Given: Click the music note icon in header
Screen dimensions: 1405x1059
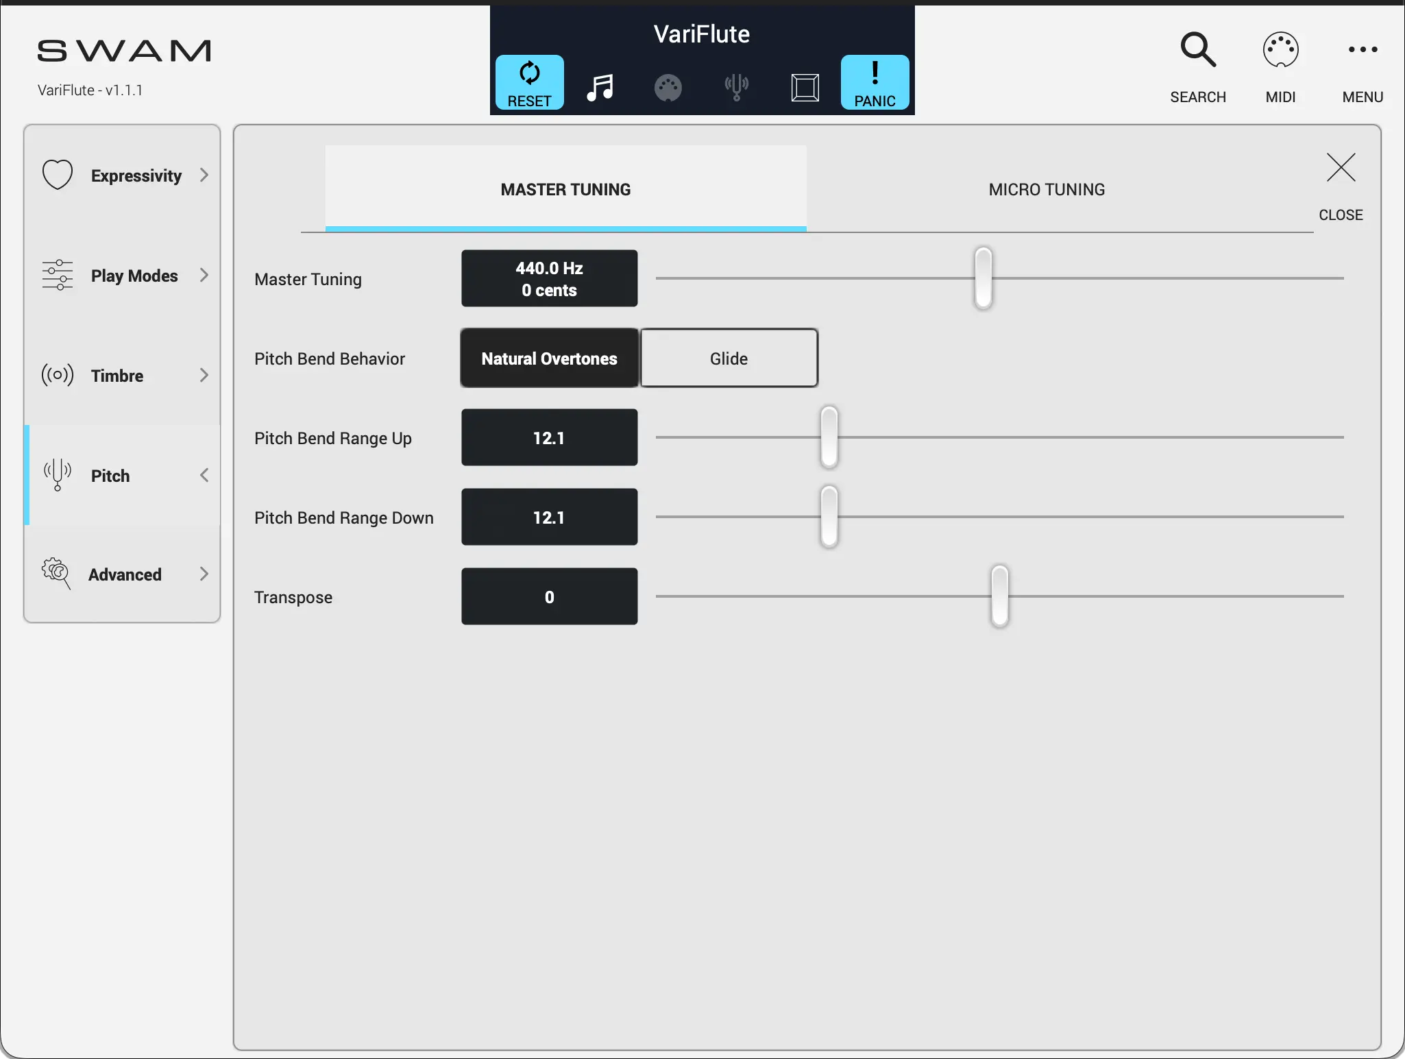Looking at the screenshot, I should coord(600,87).
